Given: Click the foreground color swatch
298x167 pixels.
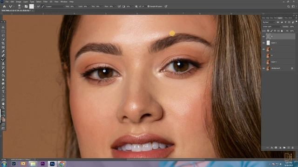Looking at the screenshot, I should click(x=3, y=119).
